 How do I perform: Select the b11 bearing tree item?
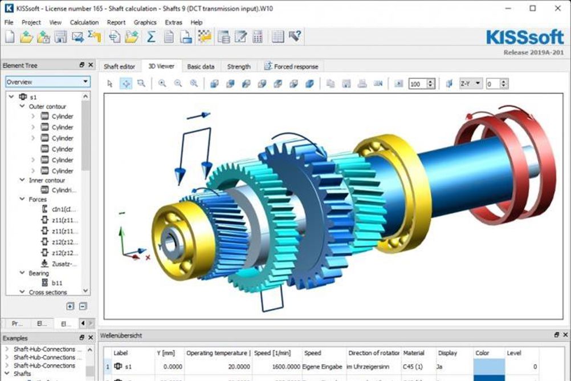point(52,282)
